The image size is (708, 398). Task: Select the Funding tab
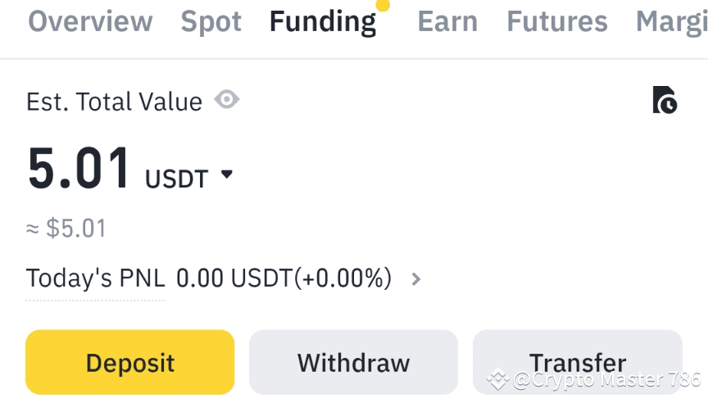click(x=323, y=22)
